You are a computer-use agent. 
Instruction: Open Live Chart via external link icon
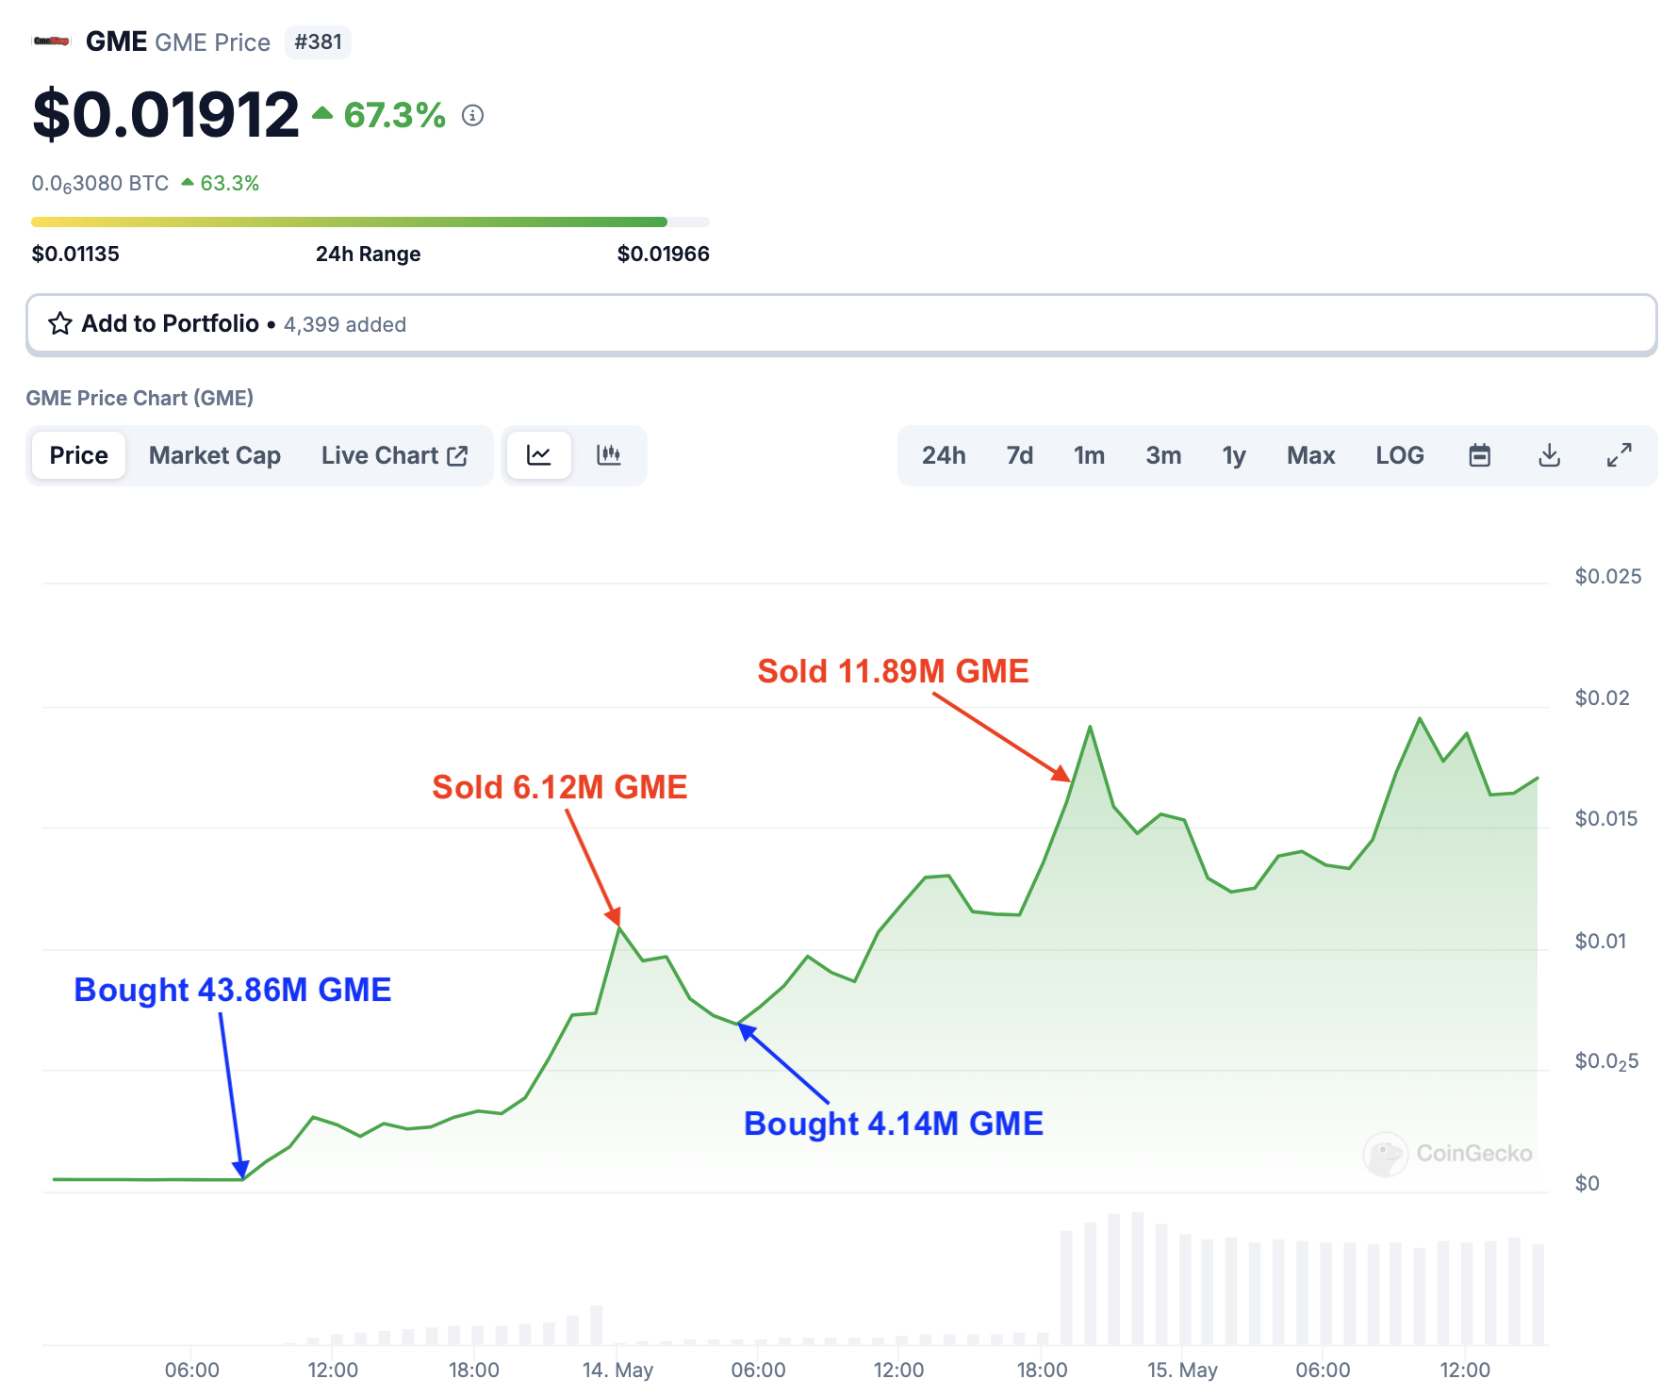[458, 454]
